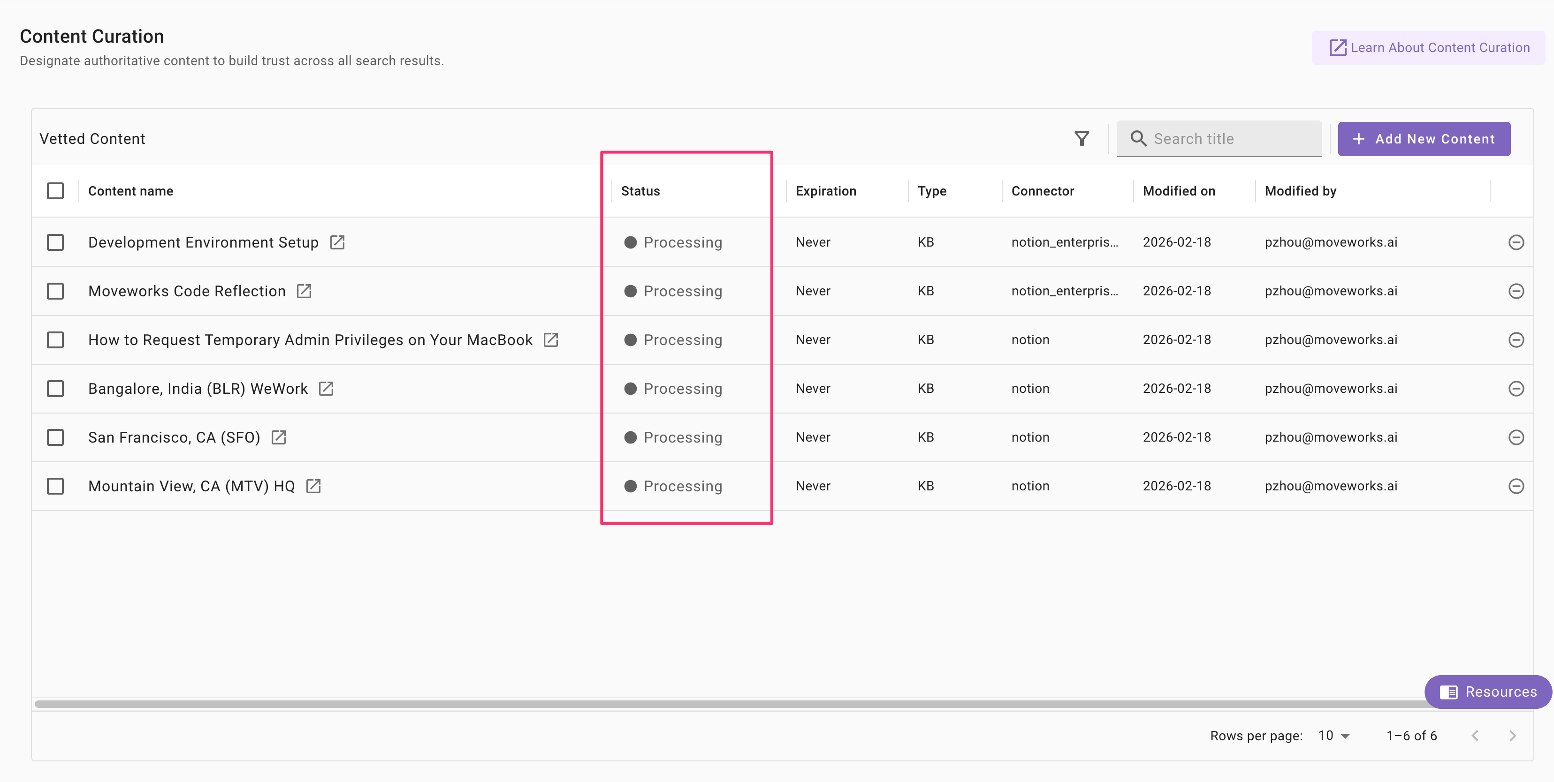Toggle the select-all checkbox in header
1554x782 pixels.
click(x=55, y=191)
